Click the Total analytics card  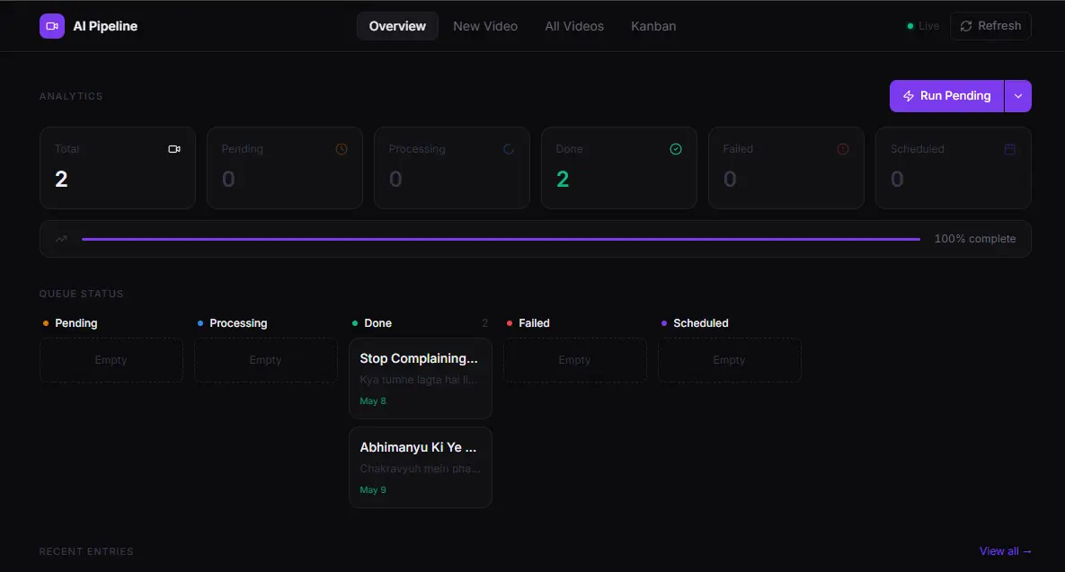[118, 168]
